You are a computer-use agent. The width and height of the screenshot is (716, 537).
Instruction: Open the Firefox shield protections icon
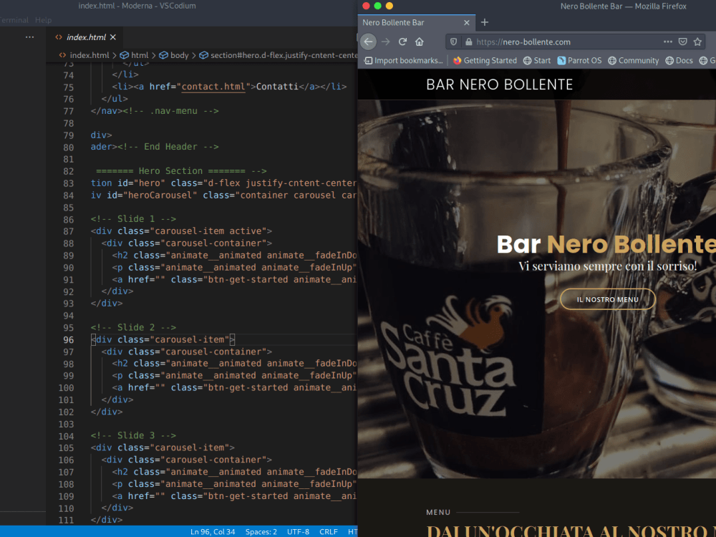(x=452, y=41)
